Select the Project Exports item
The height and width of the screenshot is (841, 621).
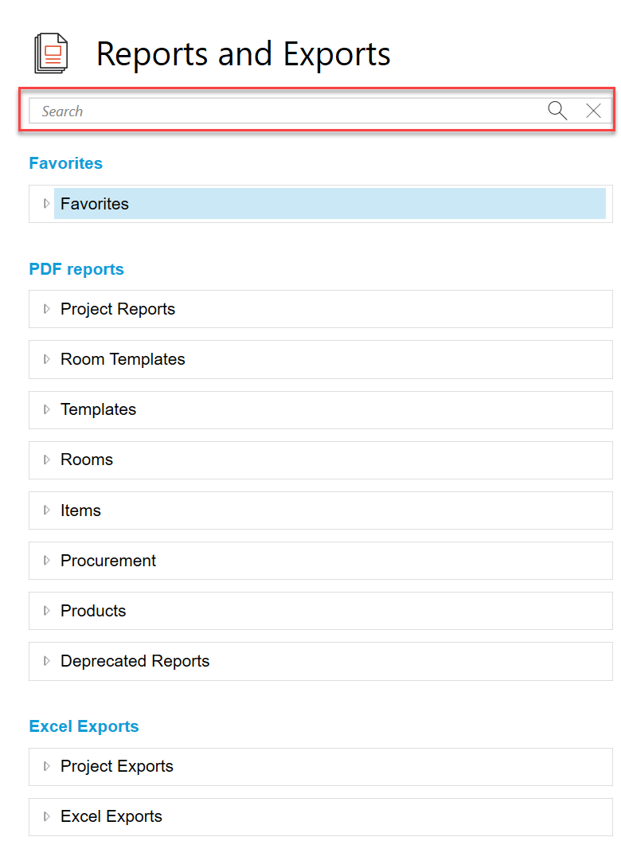[x=117, y=766]
